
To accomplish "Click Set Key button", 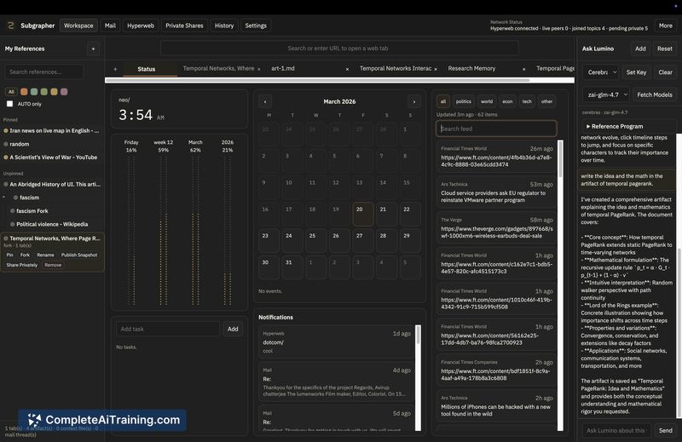I will click(636, 72).
